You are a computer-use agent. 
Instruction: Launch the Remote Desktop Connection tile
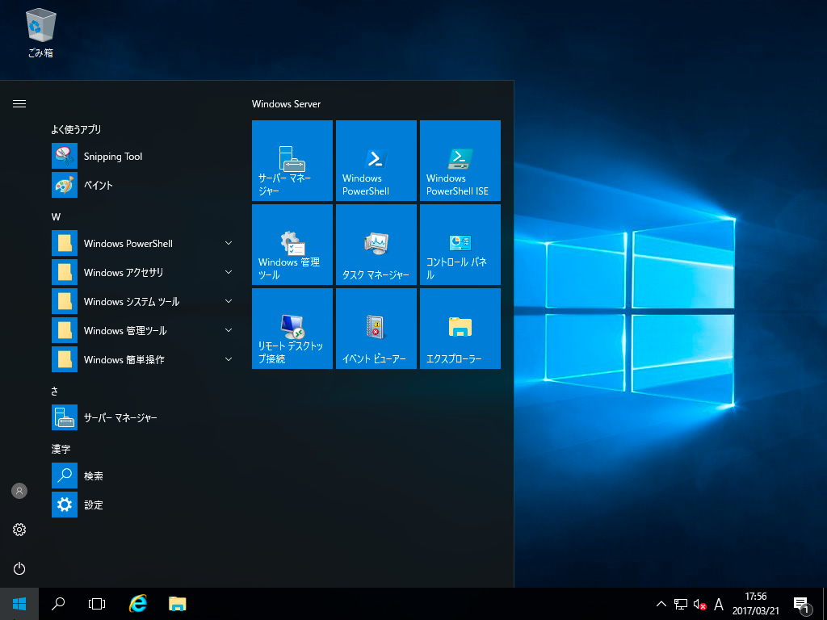point(292,329)
